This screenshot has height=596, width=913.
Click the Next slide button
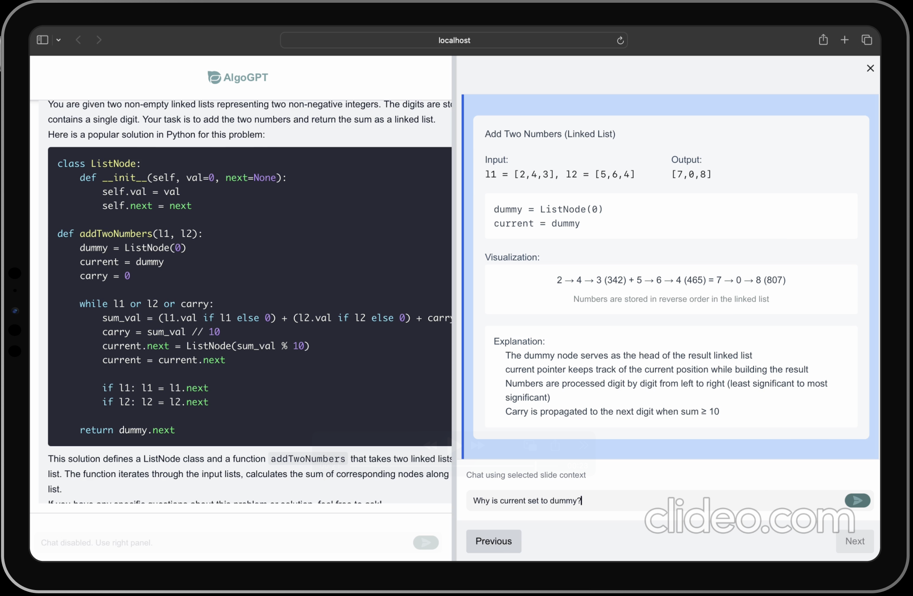(854, 541)
